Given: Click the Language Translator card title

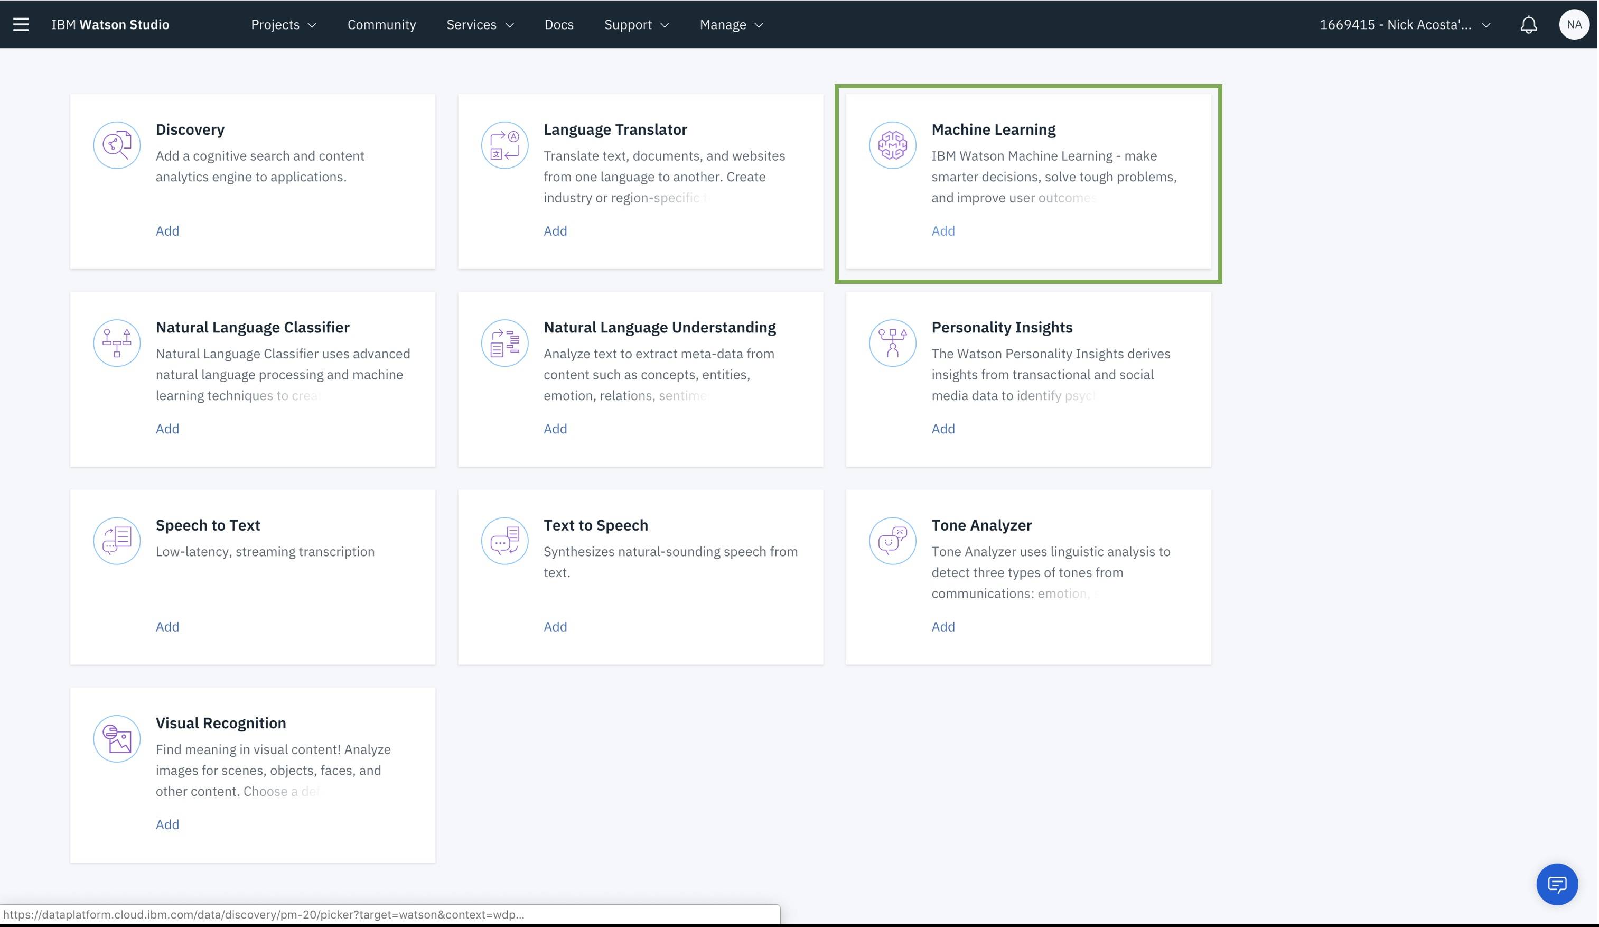Looking at the screenshot, I should [615, 129].
